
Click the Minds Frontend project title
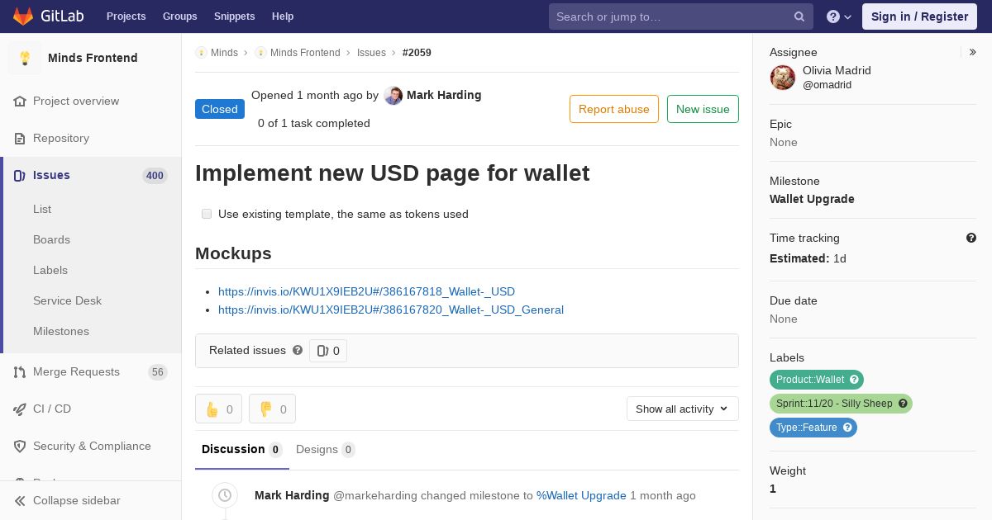click(93, 58)
